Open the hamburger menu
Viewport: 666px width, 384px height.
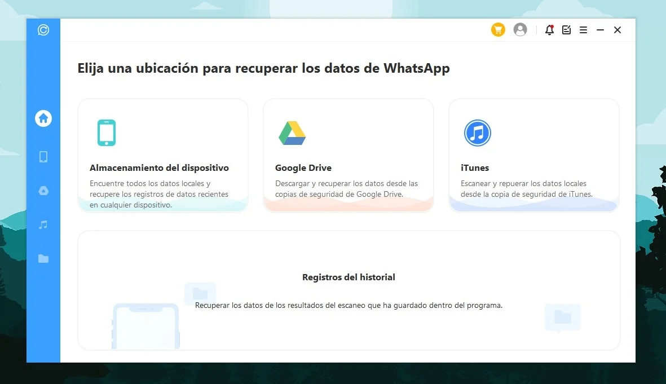[584, 30]
